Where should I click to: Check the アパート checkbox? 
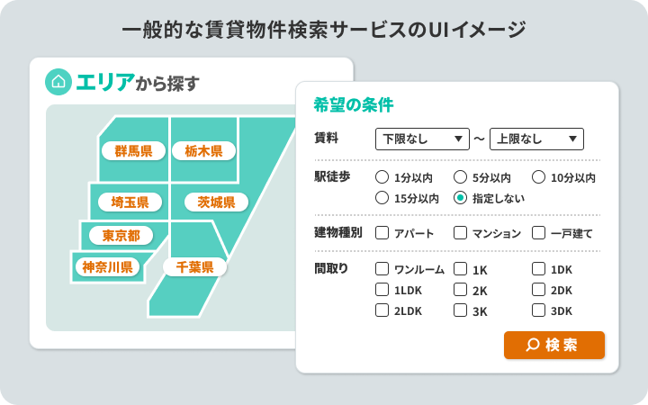382,233
